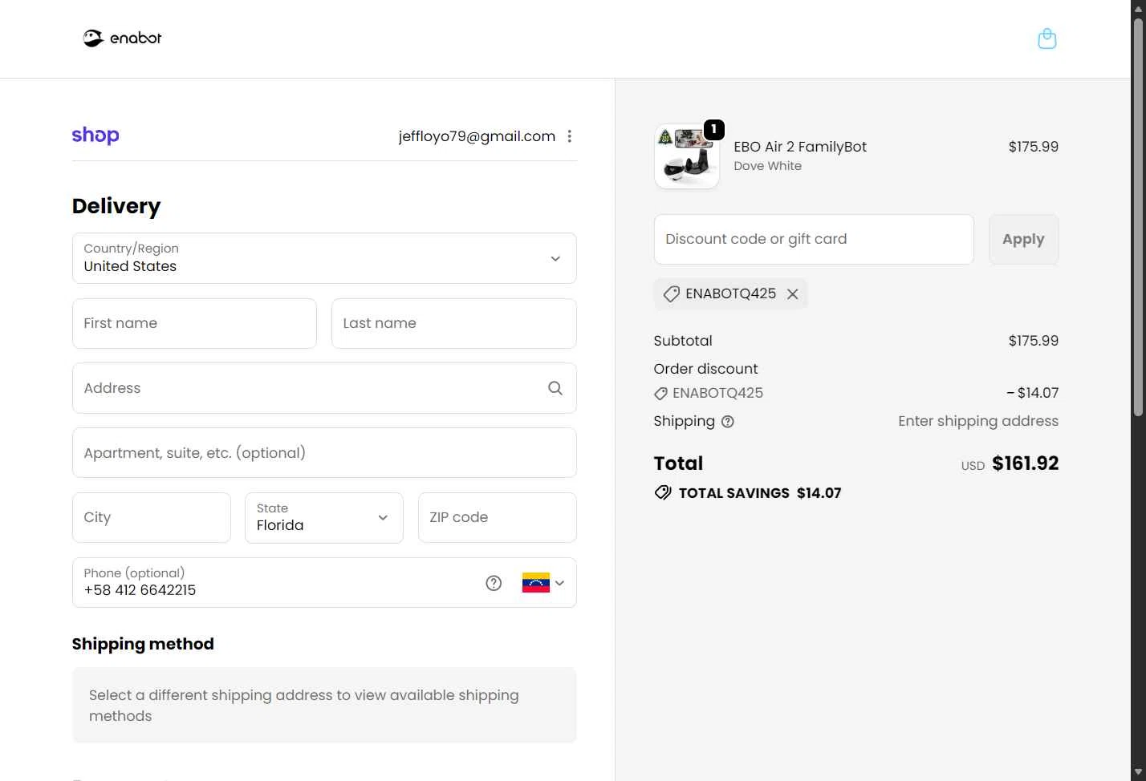Open phone country flag selector
The height and width of the screenshot is (781, 1146).
543,583
